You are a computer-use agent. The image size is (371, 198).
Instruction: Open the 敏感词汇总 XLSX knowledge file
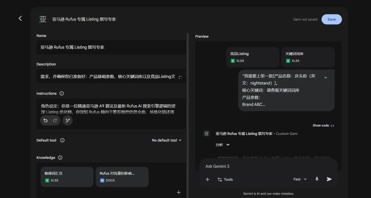pyautogui.click(x=67, y=177)
